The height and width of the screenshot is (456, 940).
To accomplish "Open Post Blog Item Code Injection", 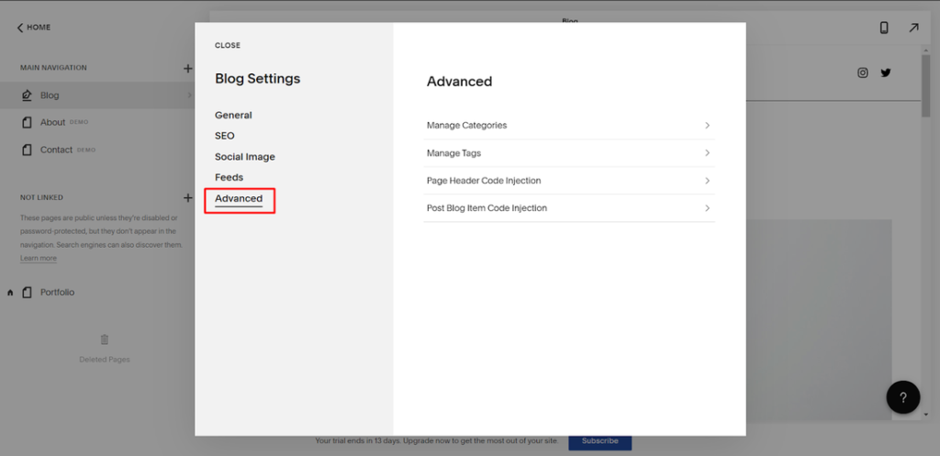I will [x=487, y=208].
